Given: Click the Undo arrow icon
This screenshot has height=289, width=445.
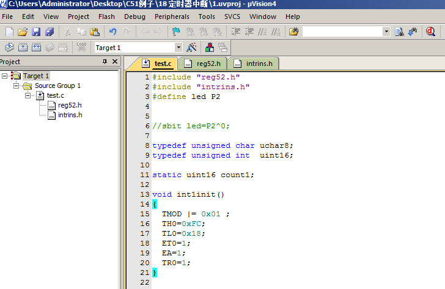Looking at the screenshot, I should 112,32.
